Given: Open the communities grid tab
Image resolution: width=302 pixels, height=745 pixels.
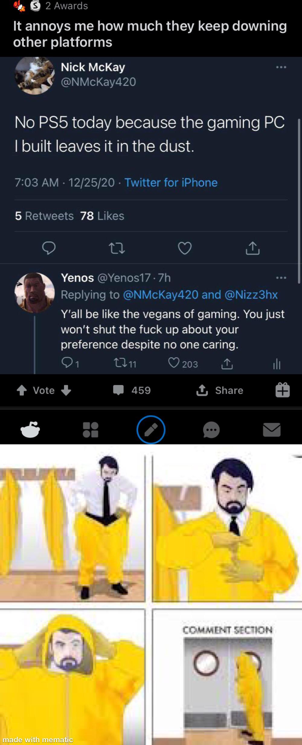Looking at the screenshot, I should click(x=91, y=430).
